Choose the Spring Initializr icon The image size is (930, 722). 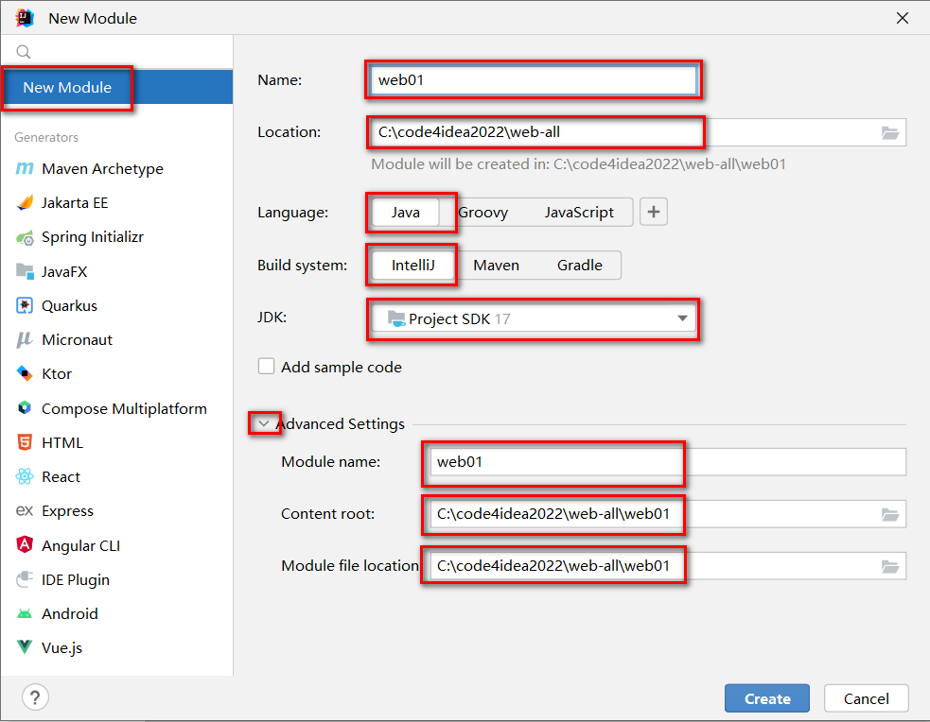pyautogui.click(x=25, y=237)
